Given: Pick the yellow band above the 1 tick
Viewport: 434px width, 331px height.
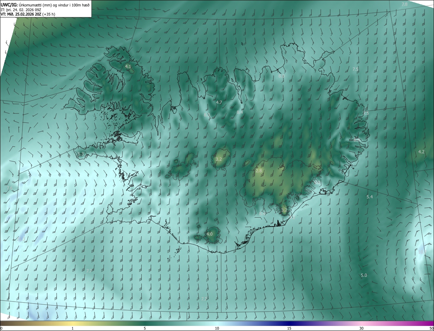Looking at the screenshot, I should tap(73, 323).
